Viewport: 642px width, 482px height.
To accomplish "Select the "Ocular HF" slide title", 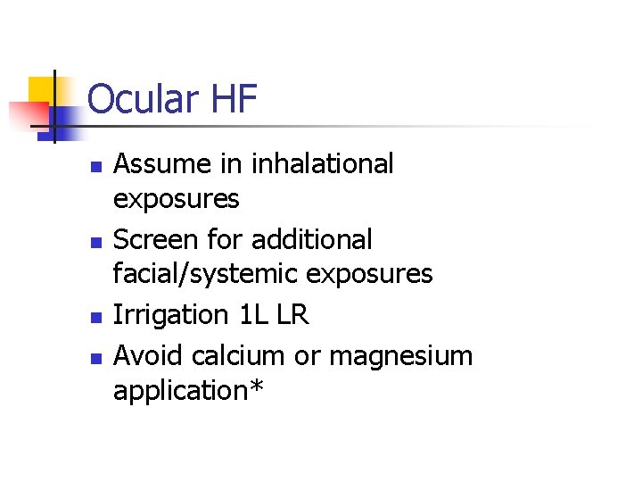I will point(173,99).
